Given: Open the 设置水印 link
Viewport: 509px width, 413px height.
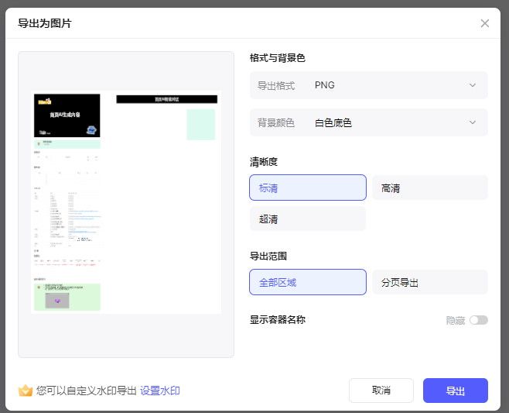Looking at the screenshot, I should (x=160, y=391).
